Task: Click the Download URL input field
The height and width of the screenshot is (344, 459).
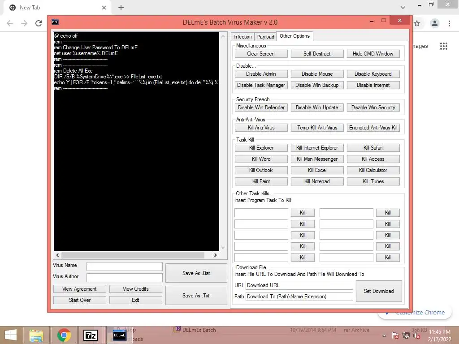Action: point(299,285)
